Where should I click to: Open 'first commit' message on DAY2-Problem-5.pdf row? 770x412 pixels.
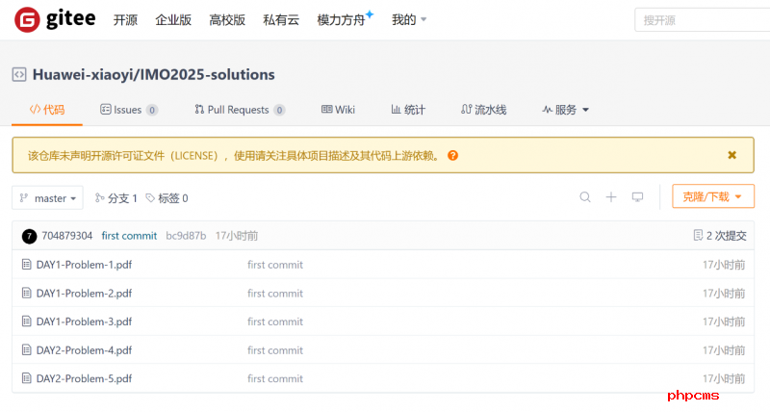coord(275,378)
